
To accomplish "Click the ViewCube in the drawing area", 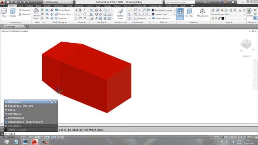I will point(246,44).
